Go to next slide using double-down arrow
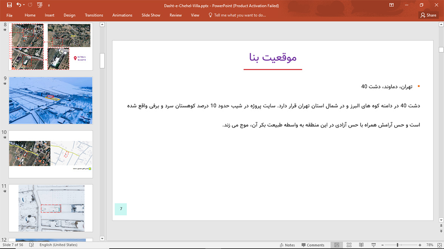The width and height of the screenshot is (444, 249). coord(441,231)
